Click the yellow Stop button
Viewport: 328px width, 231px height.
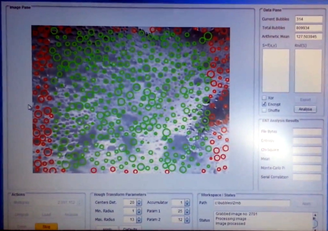pyautogui.click(x=46, y=227)
